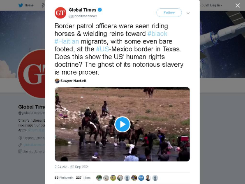245x184 pixels.
Task: Open Global Times GT avatar in tweet
Action: coord(60,13)
